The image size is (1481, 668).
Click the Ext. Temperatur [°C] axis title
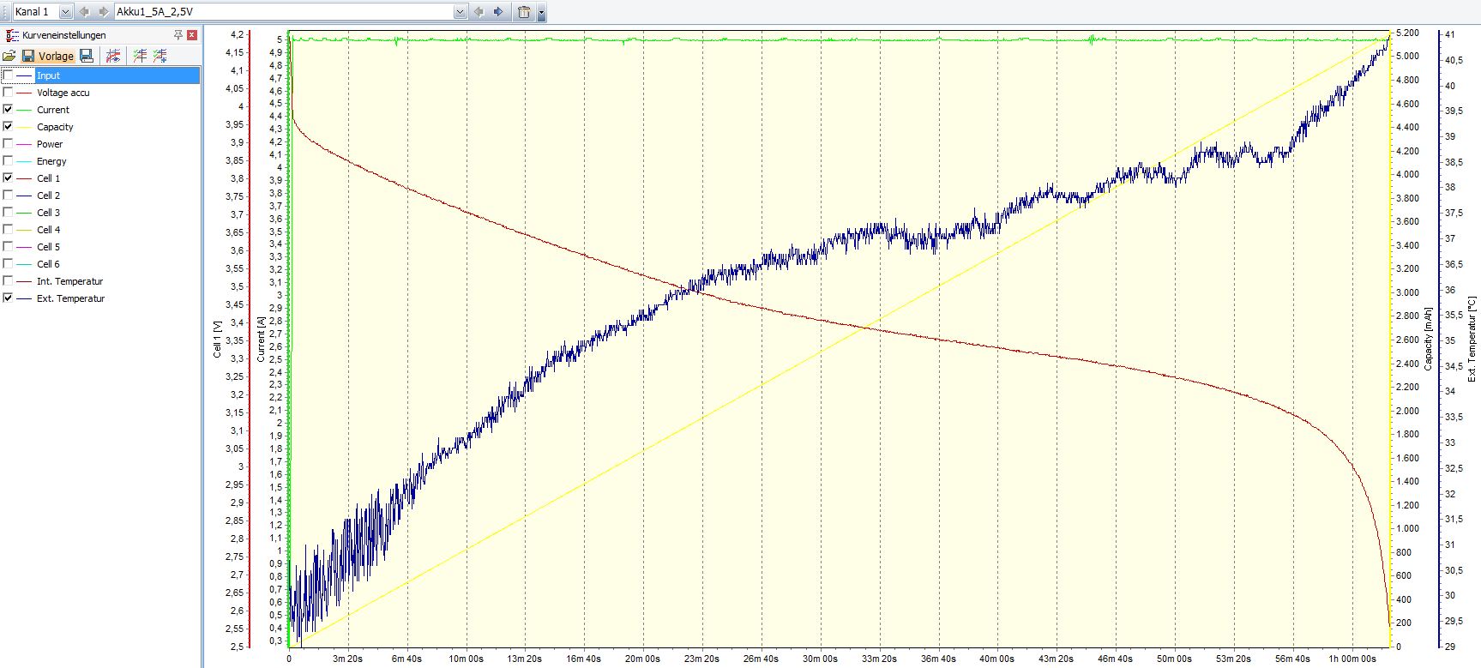[x=1472, y=339]
